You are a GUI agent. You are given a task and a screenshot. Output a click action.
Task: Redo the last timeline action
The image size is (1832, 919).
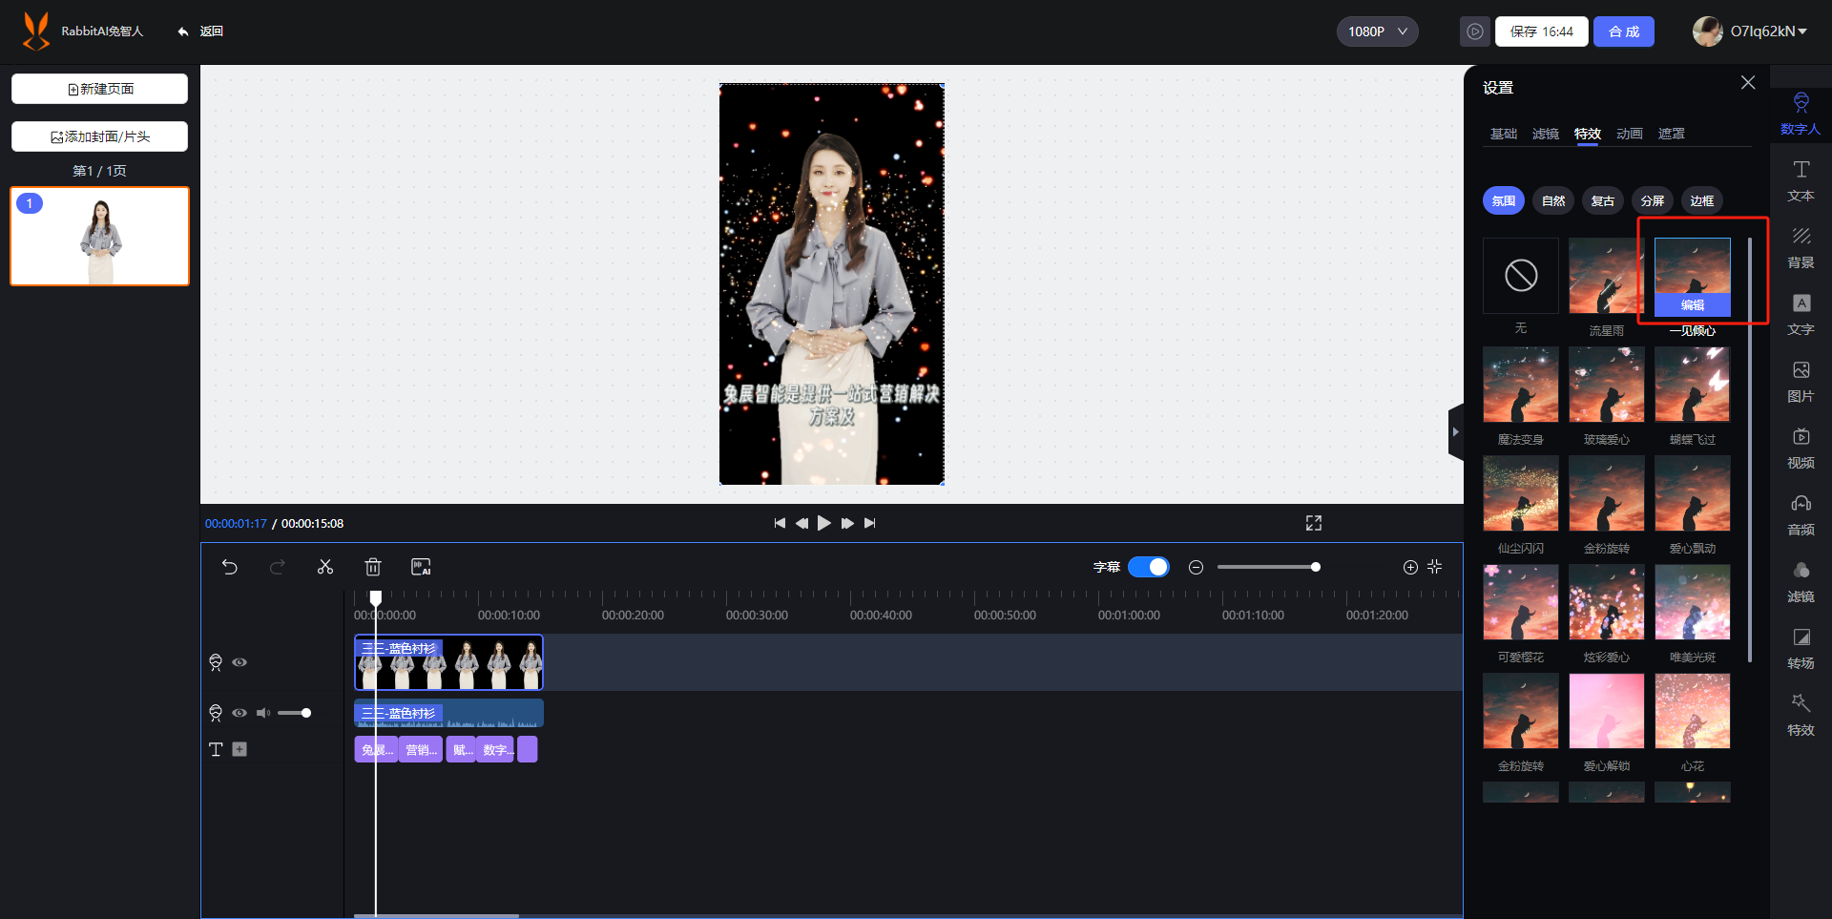(278, 567)
